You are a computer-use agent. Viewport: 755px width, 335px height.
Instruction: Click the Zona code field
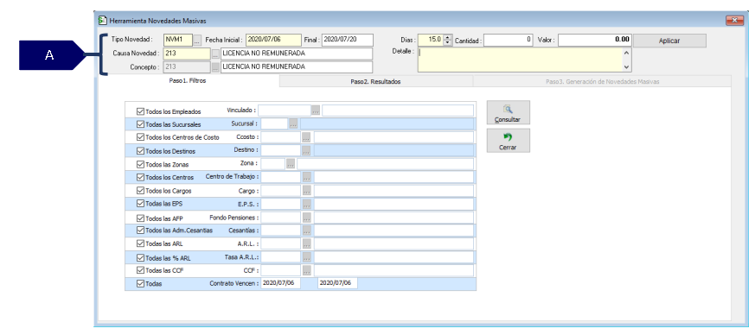[x=273, y=164]
